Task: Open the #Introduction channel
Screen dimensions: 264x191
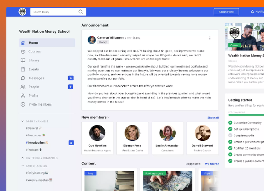Action: (37, 142)
